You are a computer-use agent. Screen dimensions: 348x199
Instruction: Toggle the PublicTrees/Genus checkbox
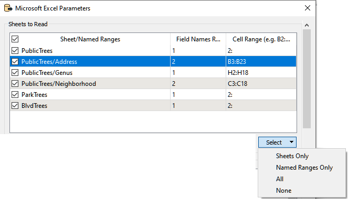click(x=15, y=73)
